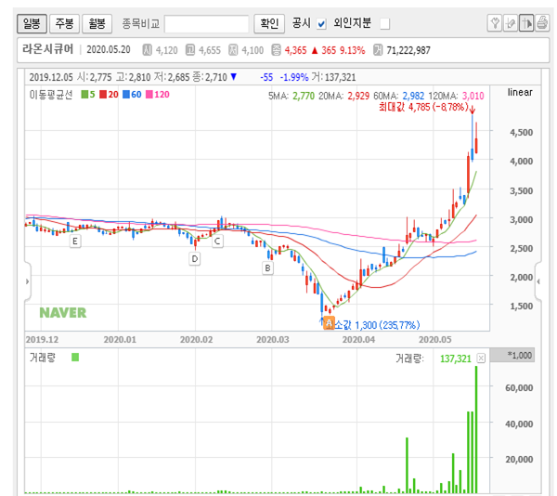Click volume reading 137,321 in green
This screenshot has width=557, height=496.
click(456, 359)
